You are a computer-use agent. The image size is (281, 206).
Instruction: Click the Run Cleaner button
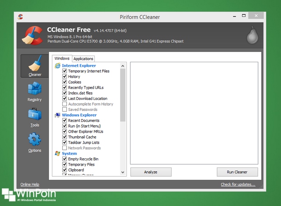(237, 172)
